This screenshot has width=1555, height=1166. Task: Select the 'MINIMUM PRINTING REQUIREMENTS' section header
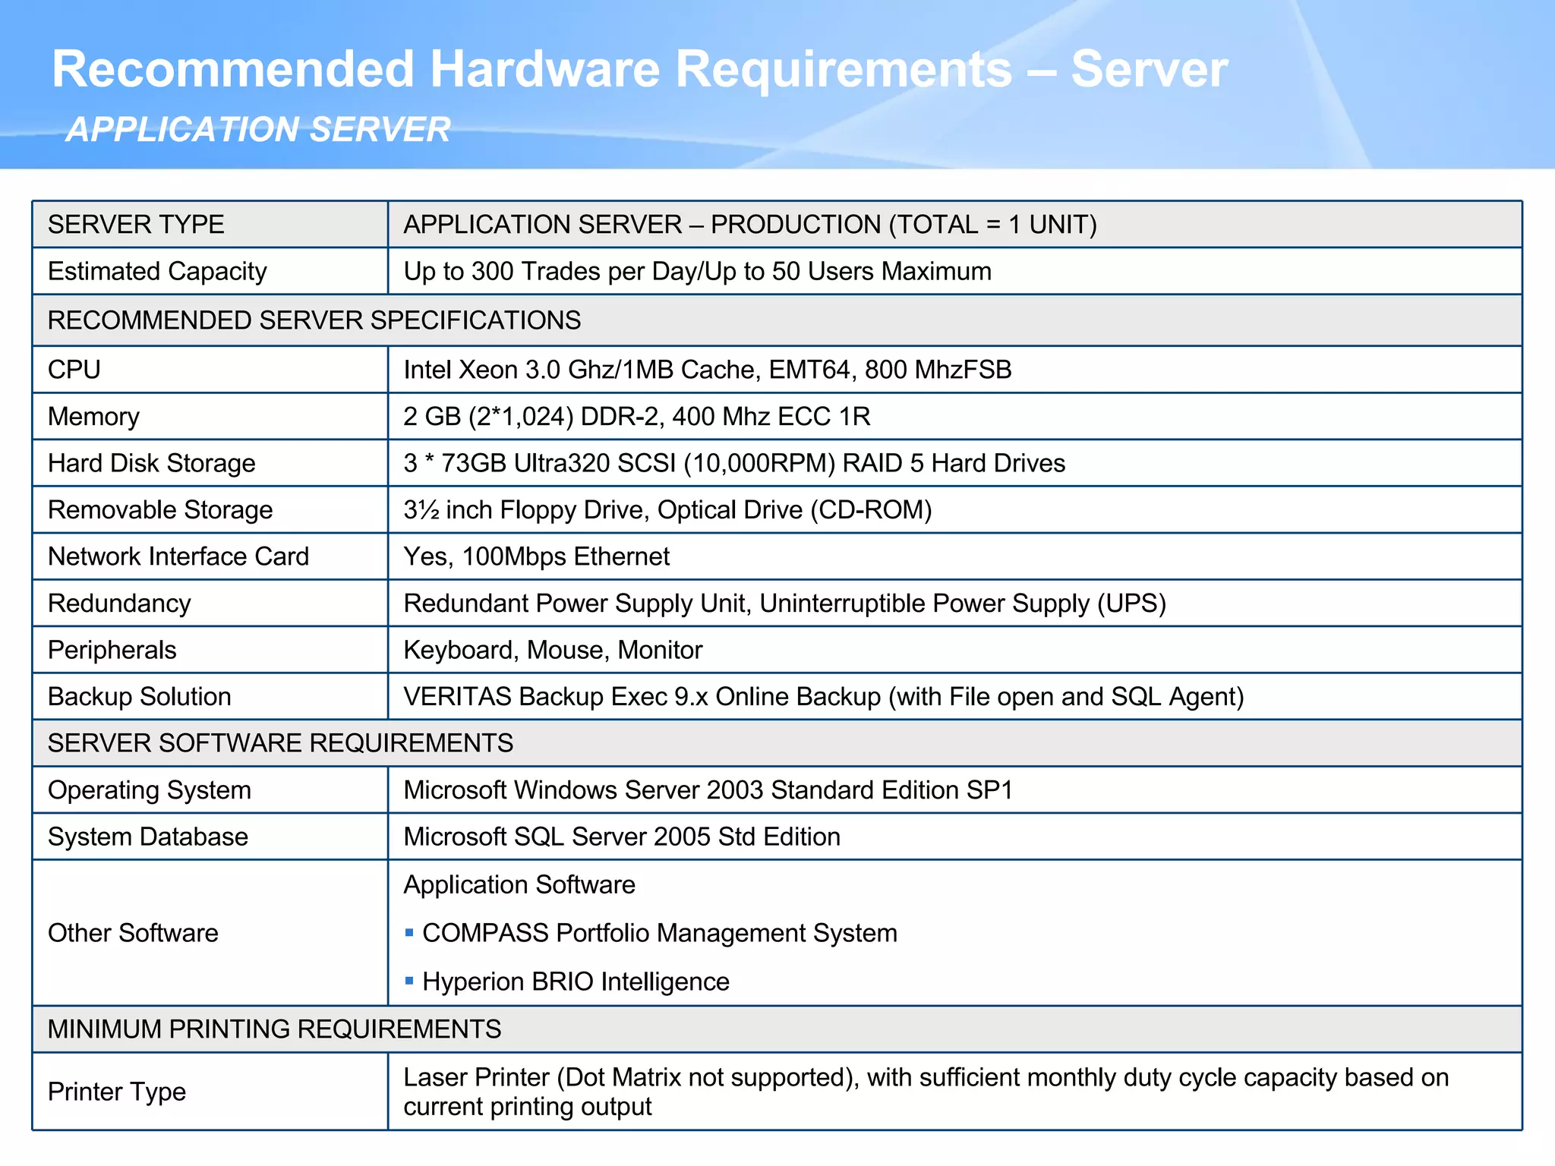[x=274, y=1029]
